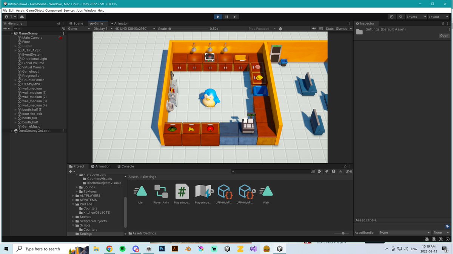Screen dimensions: 453x254
Task: Open the Layers dropdown
Action: click(x=416, y=17)
